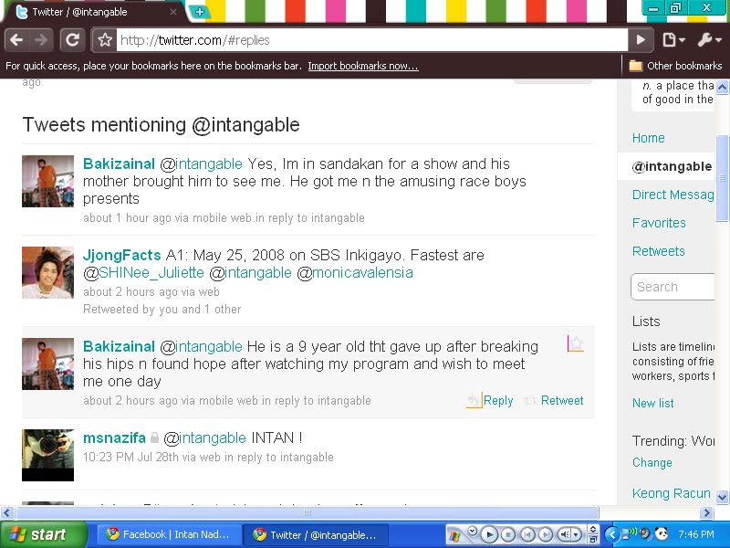Go forward with the browser forward arrow
The height and width of the screenshot is (548, 730).
41,40
